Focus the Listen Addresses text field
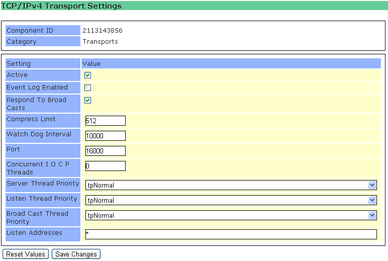 [x=231, y=234]
